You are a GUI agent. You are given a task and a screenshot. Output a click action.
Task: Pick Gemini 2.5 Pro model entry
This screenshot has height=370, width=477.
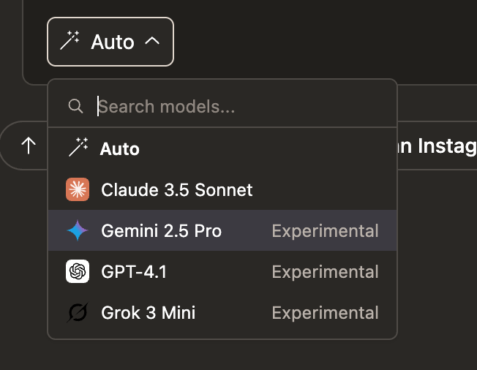[161, 231]
